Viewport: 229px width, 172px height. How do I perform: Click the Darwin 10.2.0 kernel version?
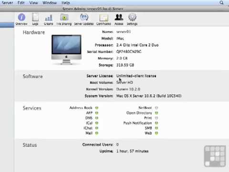point(128,89)
